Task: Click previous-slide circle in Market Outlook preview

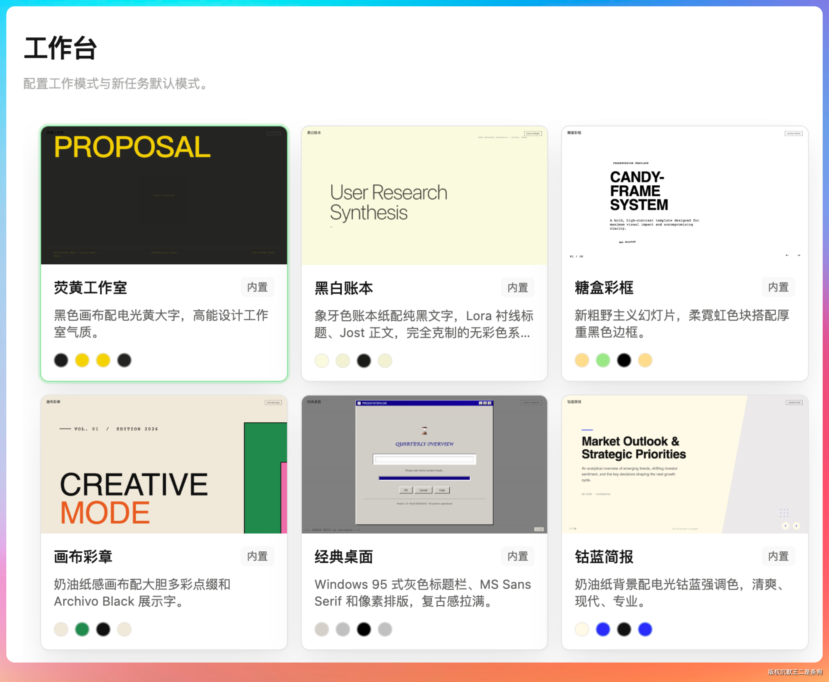Action: pos(785,526)
